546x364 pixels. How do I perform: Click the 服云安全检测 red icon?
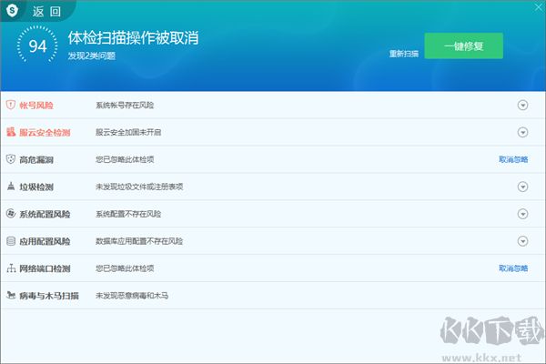[x=11, y=132]
